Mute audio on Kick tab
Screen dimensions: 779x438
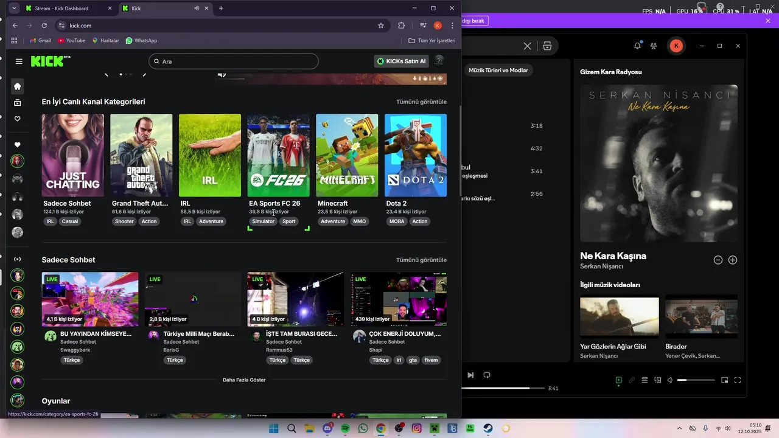197,9
